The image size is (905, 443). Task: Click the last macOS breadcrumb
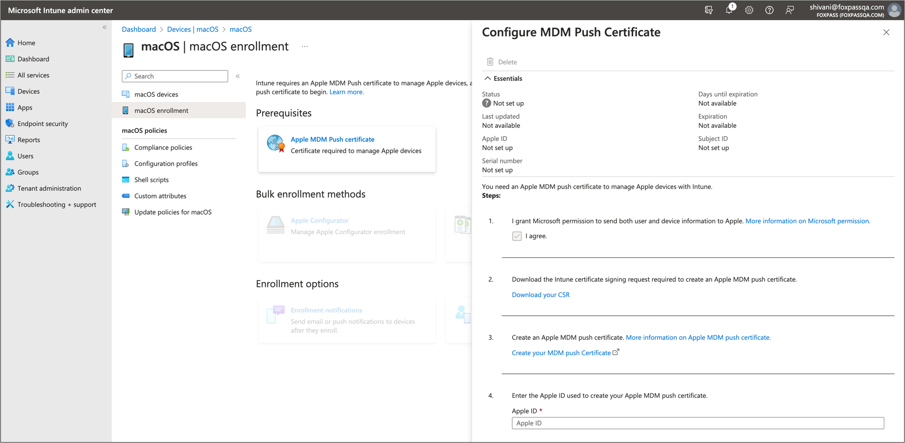[240, 29]
